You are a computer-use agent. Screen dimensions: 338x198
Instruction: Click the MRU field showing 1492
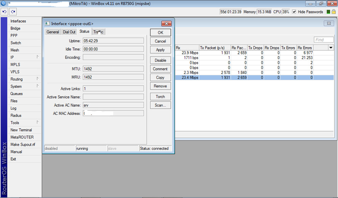113,77
